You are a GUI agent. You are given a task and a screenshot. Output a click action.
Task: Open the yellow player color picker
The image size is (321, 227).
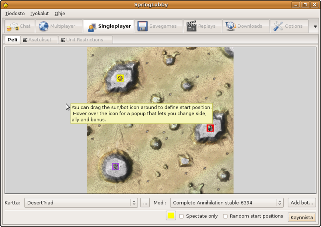click(171, 216)
